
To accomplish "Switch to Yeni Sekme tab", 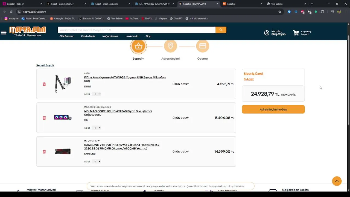I will 287,4.
